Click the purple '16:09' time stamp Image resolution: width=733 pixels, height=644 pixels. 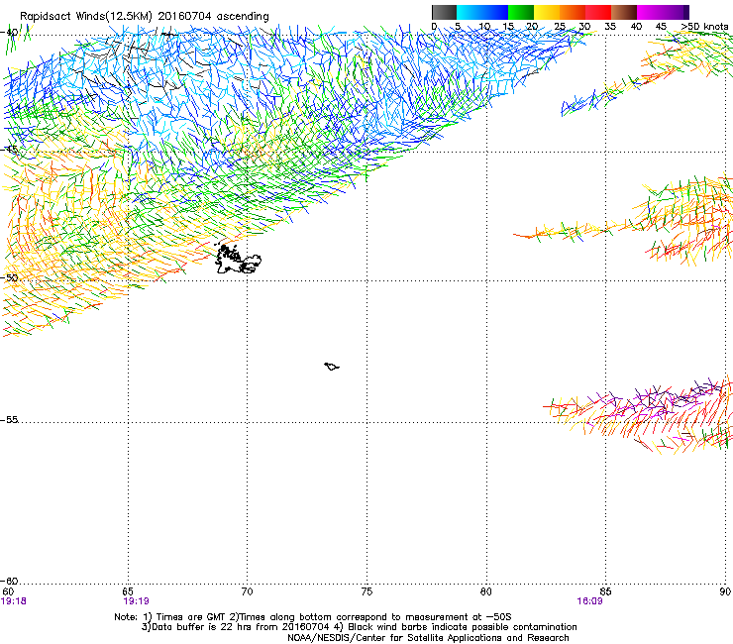tap(589, 601)
